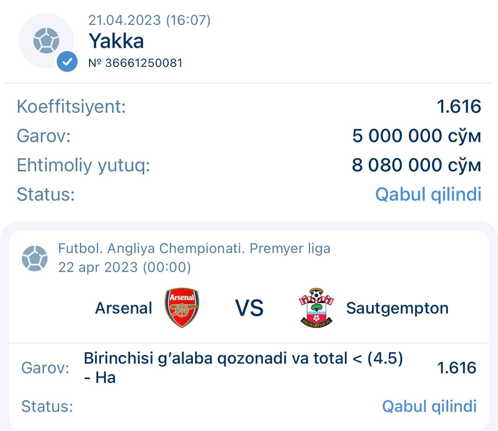
Task: Tap the VS text between teams
Action: (x=249, y=308)
